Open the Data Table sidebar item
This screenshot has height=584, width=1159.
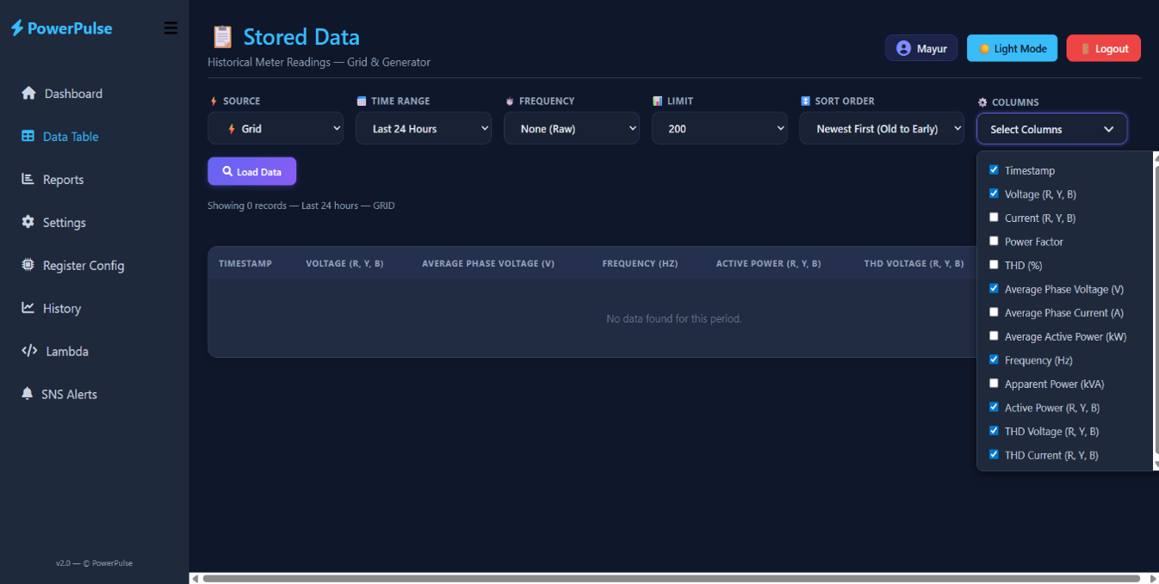[x=95, y=136]
